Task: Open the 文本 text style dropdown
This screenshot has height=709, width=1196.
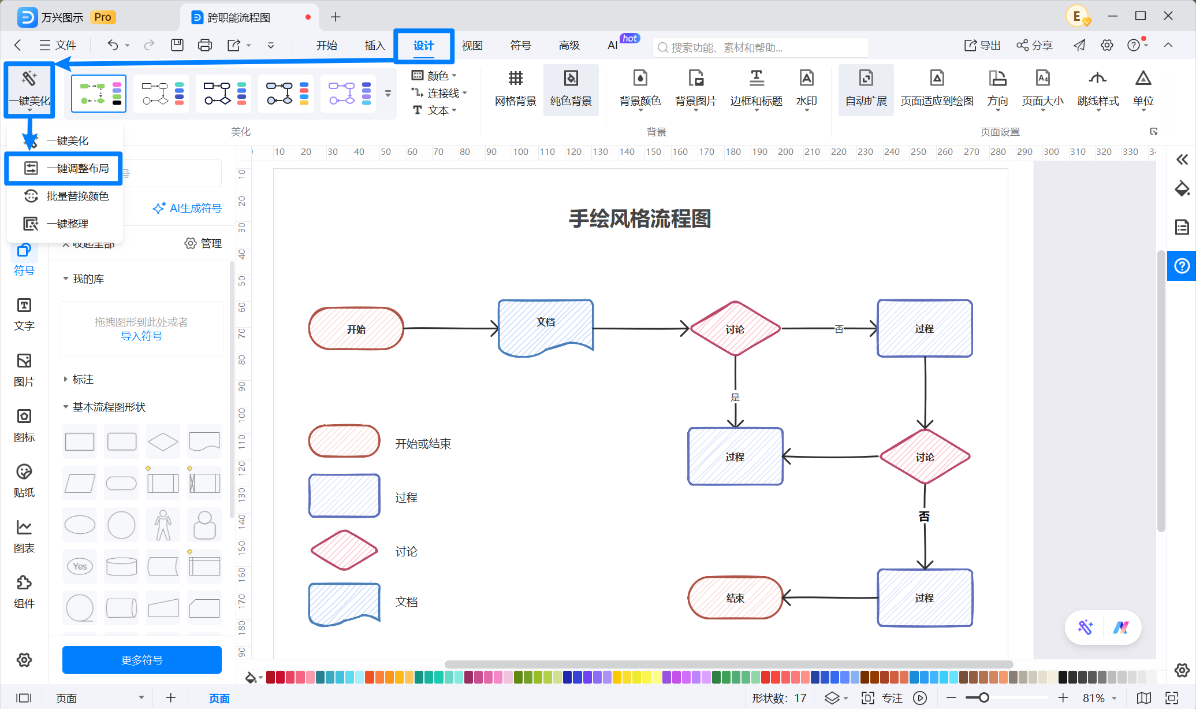Action: [x=435, y=110]
